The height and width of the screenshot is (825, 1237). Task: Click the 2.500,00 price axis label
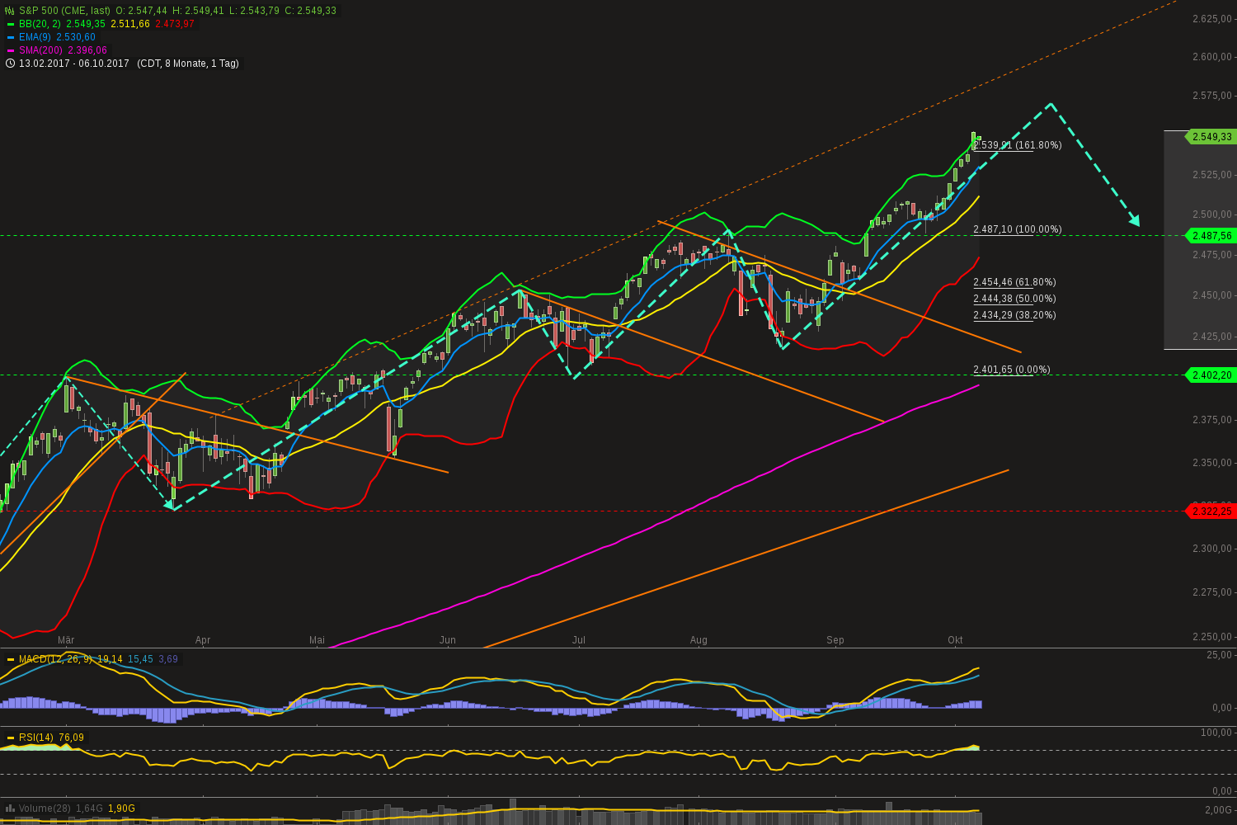[1212, 214]
